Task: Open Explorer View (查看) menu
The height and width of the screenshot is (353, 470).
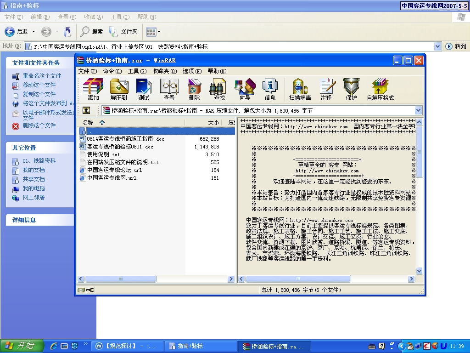Action: click(x=67, y=17)
